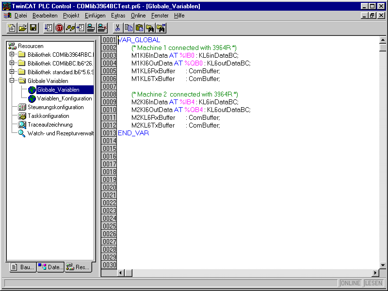Click the vertical scrollbar thumb in editor
This screenshot has height=291, width=388.
click(x=383, y=47)
